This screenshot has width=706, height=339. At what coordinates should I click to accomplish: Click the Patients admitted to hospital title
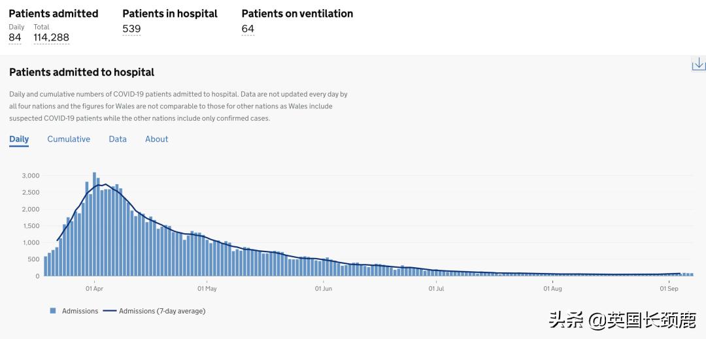(x=82, y=73)
